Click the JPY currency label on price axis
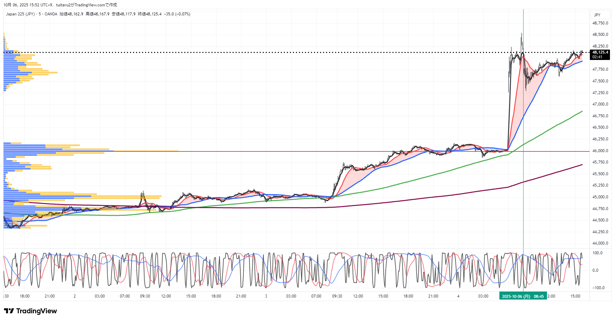Image resolution: width=615 pixels, height=321 pixels. [x=597, y=15]
